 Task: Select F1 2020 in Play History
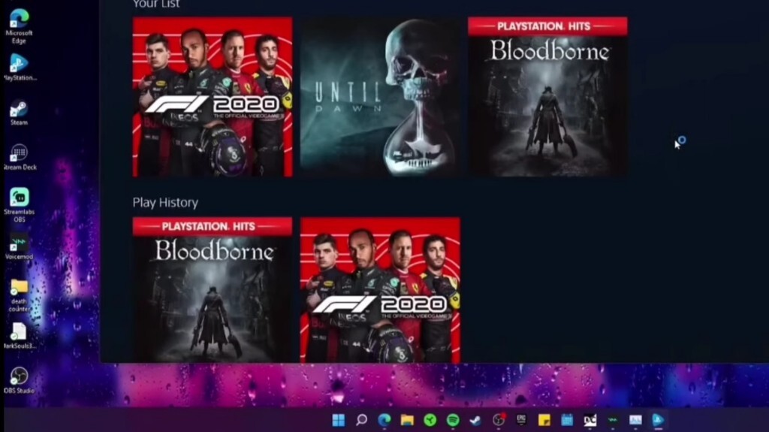click(x=380, y=290)
